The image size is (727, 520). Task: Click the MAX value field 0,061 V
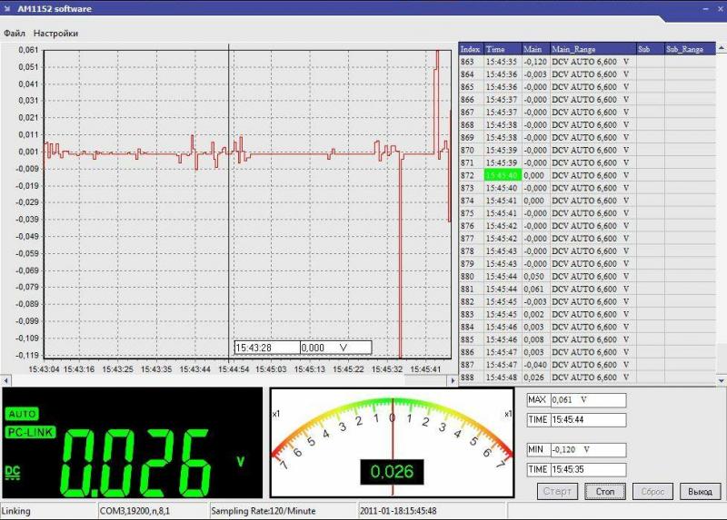click(x=588, y=399)
